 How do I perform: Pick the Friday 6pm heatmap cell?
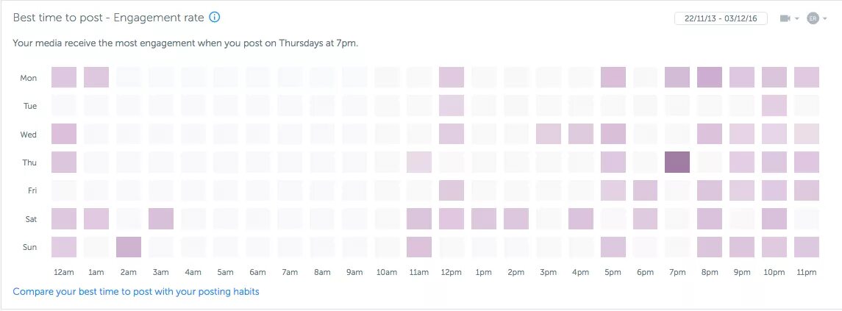[645, 190]
